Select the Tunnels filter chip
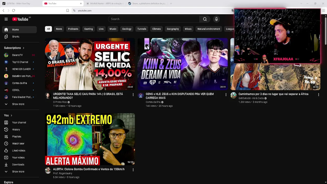 click(142, 29)
